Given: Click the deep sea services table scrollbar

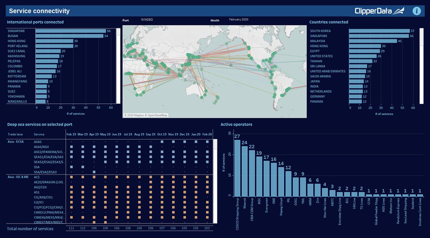Looking at the screenshot, I should pyautogui.click(x=215, y=182).
